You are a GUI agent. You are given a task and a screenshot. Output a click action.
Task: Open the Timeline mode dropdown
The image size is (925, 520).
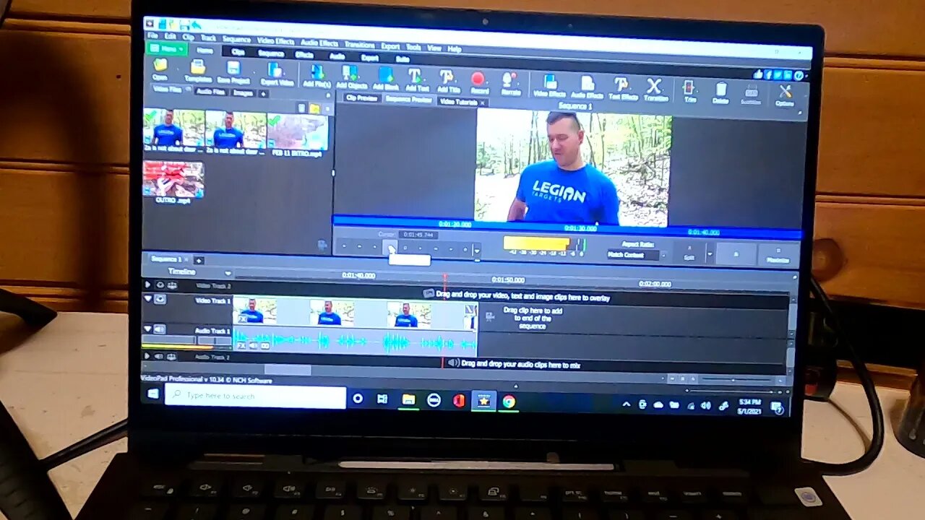point(228,273)
